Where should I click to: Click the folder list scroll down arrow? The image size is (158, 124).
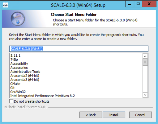[145, 95]
